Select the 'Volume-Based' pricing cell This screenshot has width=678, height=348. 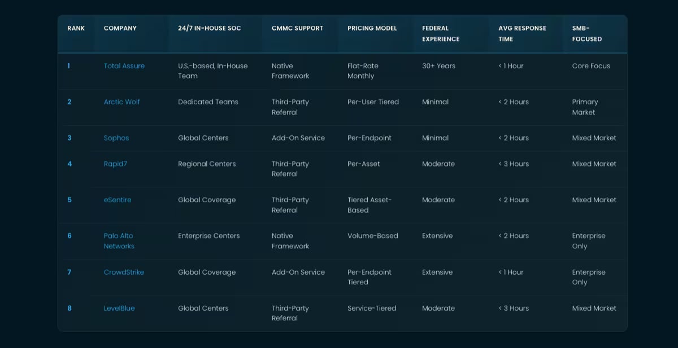coord(373,236)
